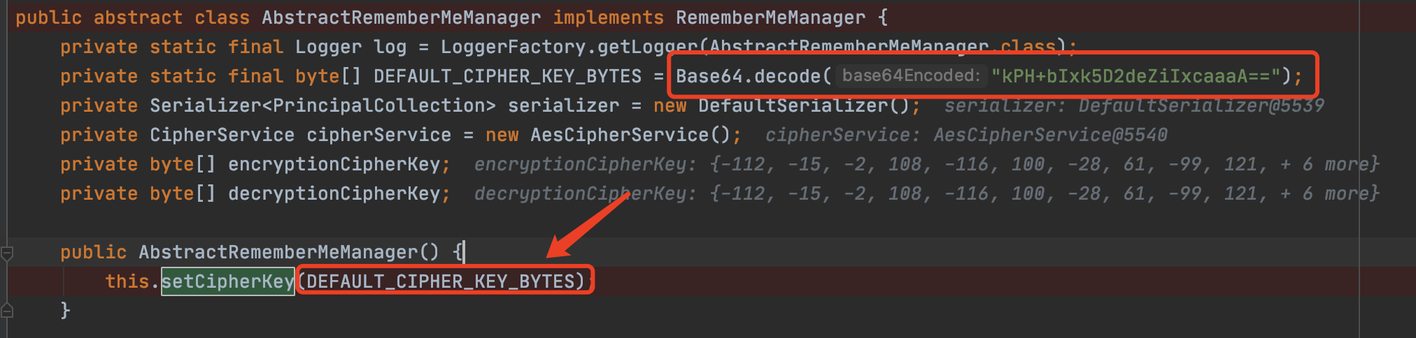Click the base64Encoded parameter hint
Image resolution: width=1416 pixels, height=338 pixels.
911,75
